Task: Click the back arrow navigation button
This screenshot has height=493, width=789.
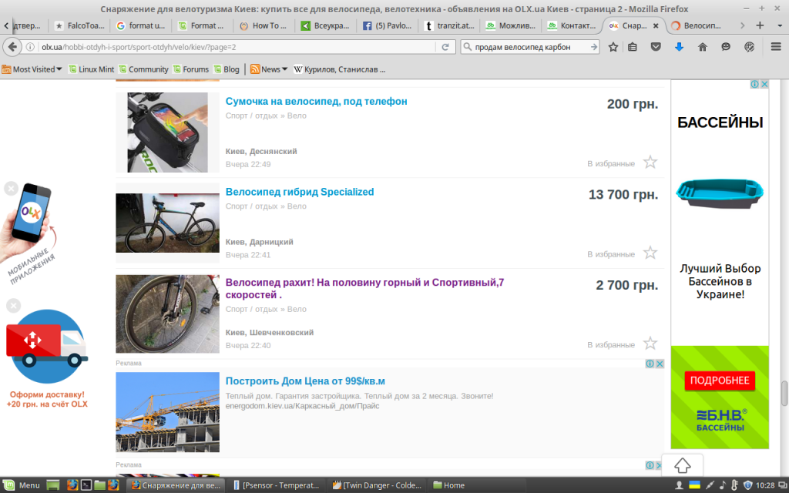Action: 13,47
